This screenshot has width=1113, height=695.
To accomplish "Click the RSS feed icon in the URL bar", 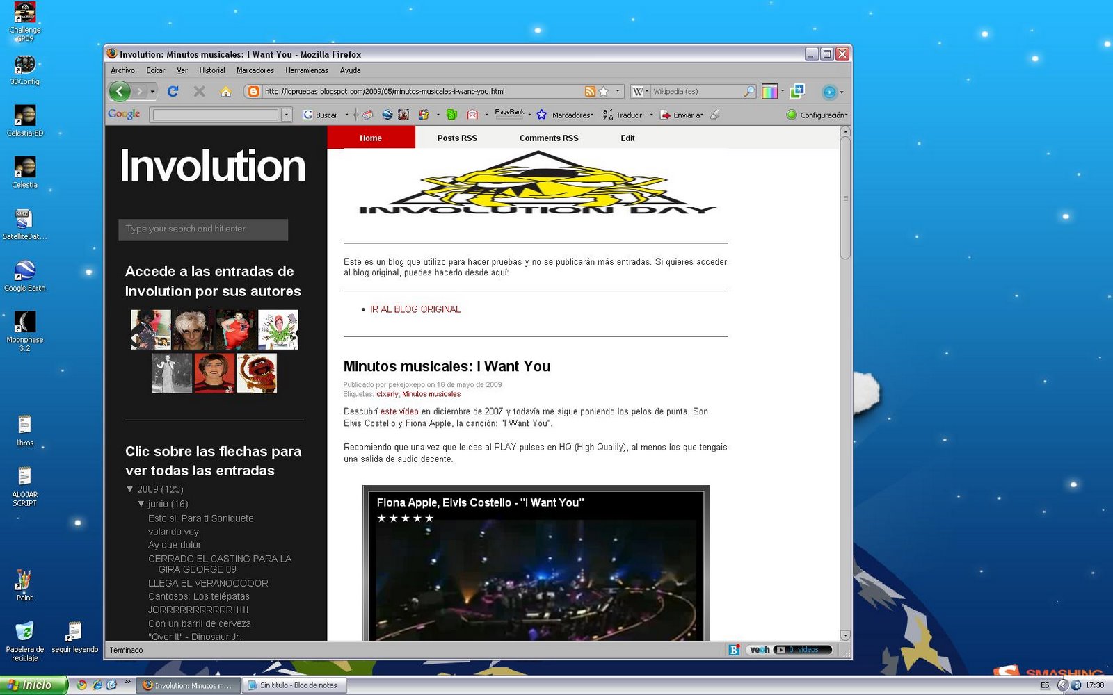I will pyautogui.click(x=590, y=91).
